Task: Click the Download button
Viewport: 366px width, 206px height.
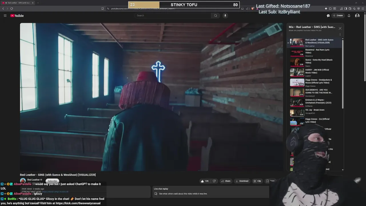Action: pyautogui.click(x=242, y=181)
